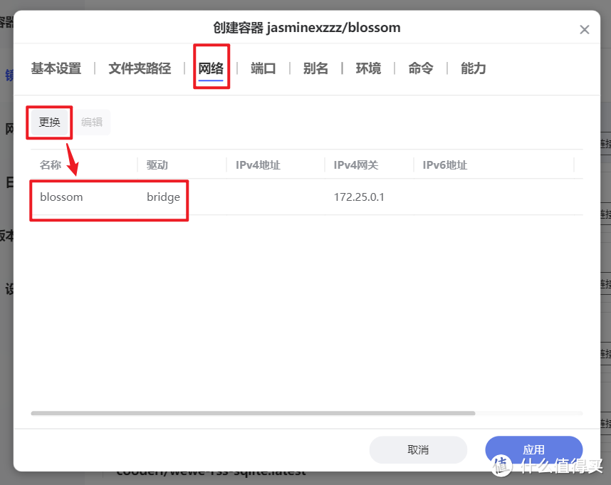Viewport: 611px width, 485px height.
Task: Click 应用 to apply container settings
Action: click(x=533, y=450)
